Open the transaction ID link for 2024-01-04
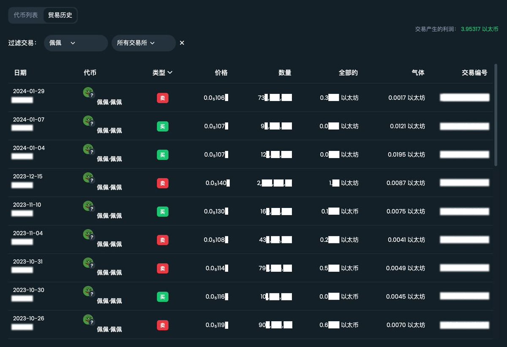 (465, 154)
